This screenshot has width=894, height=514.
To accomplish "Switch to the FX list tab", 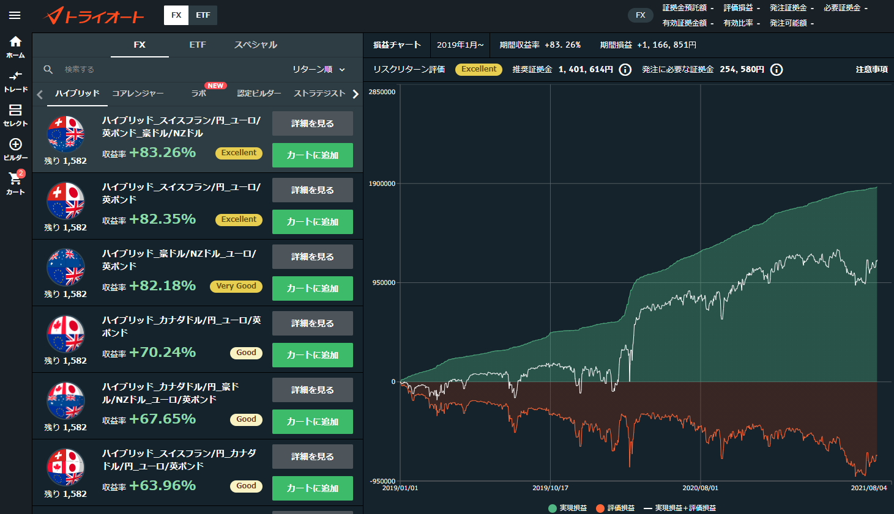I will [140, 45].
